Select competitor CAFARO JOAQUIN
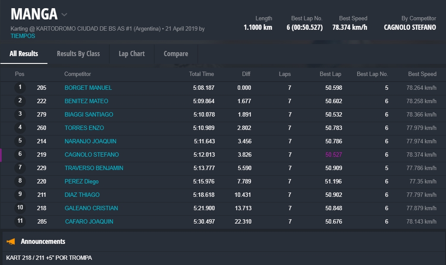 click(x=89, y=221)
